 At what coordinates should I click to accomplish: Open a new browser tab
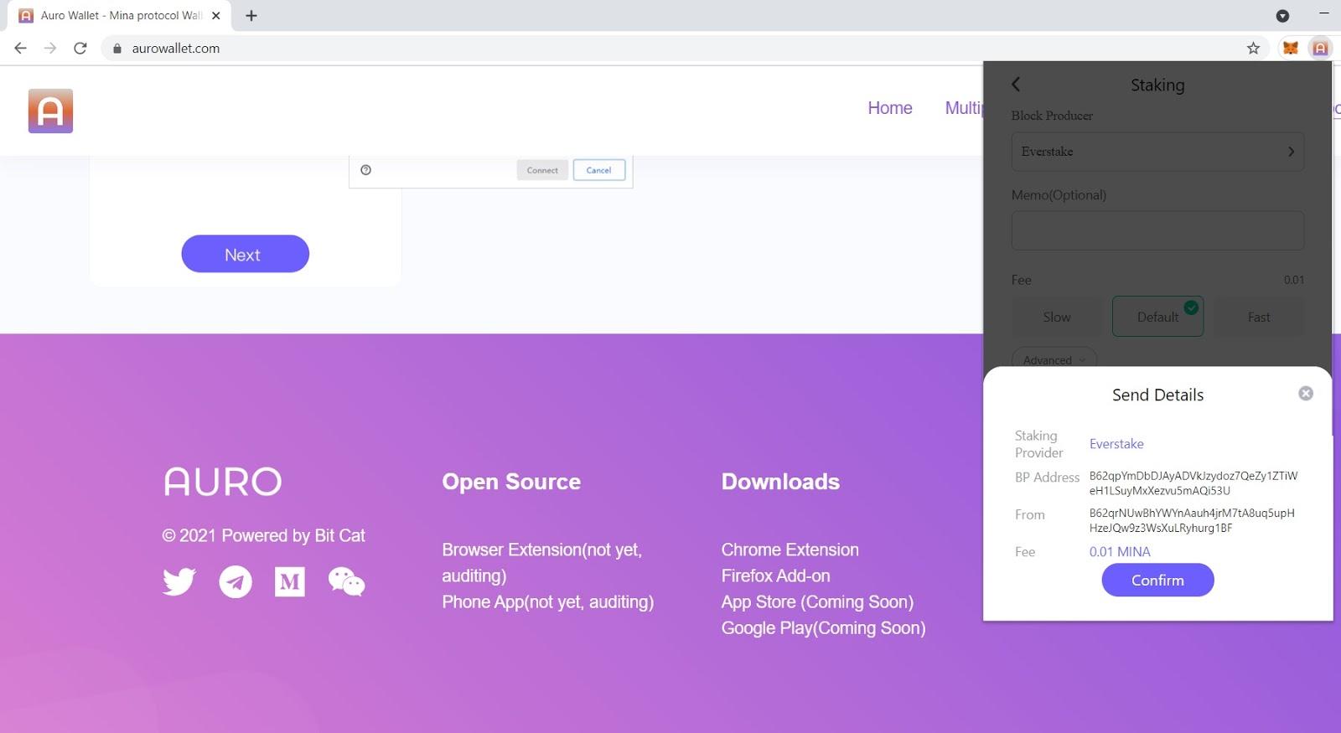(251, 15)
